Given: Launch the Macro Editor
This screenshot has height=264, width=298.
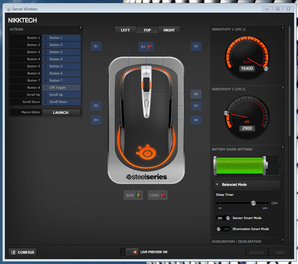Looking at the screenshot, I should click(61, 112).
